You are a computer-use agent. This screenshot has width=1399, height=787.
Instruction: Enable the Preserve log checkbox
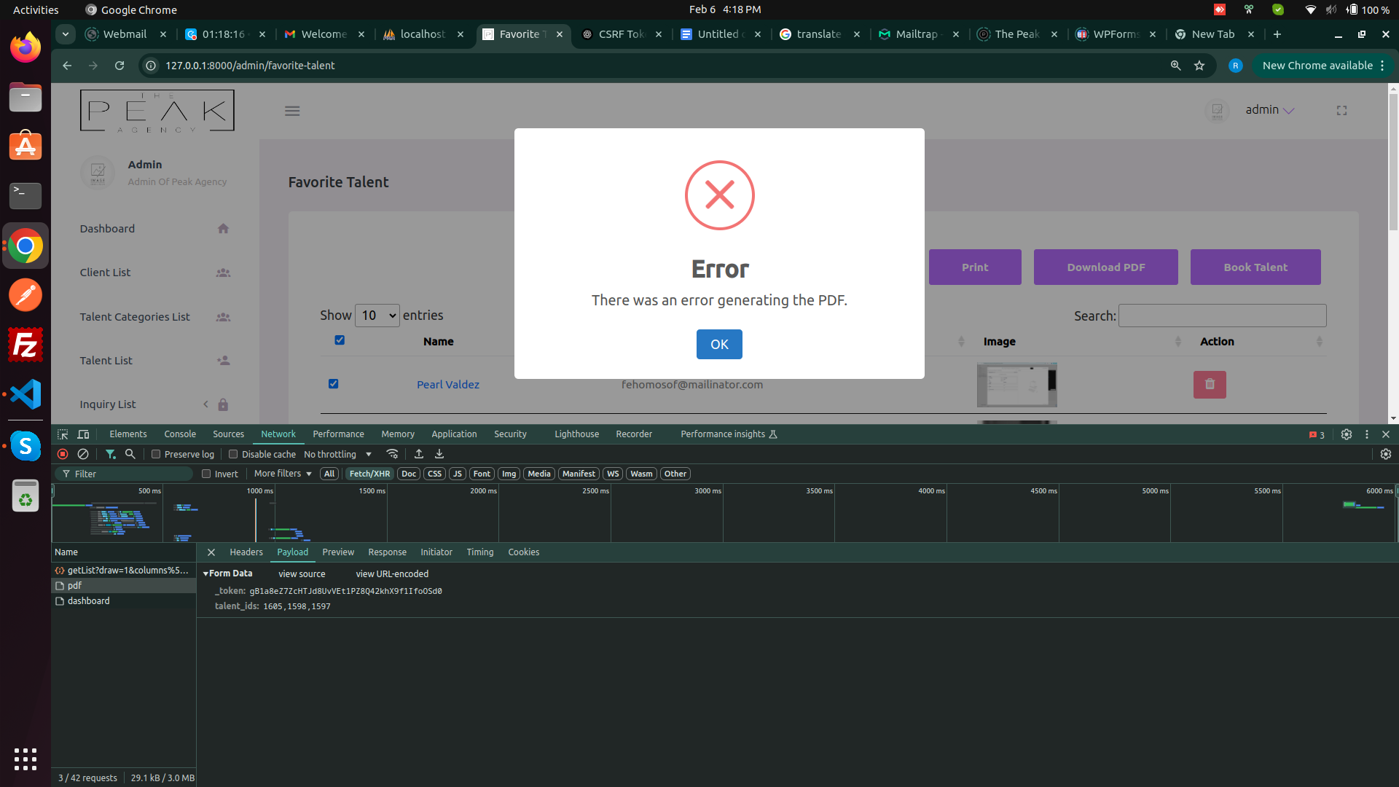coord(156,454)
